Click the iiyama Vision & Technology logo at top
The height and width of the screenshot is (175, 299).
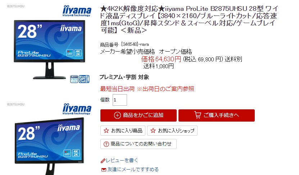77,11
